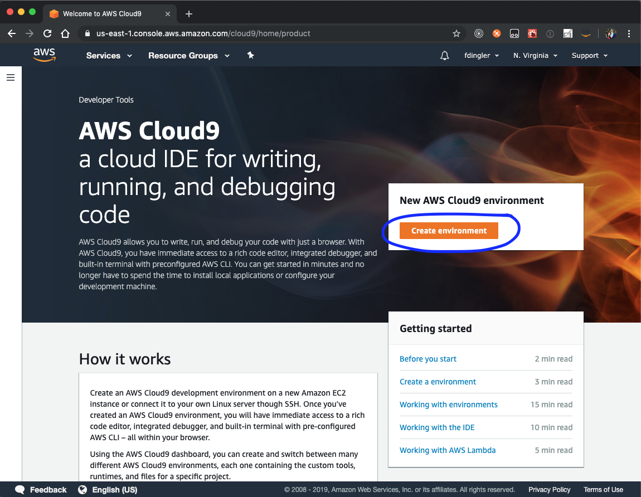Click the 10 min read label
Viewport: 641px width, 497px height.
tap(551, 427)
